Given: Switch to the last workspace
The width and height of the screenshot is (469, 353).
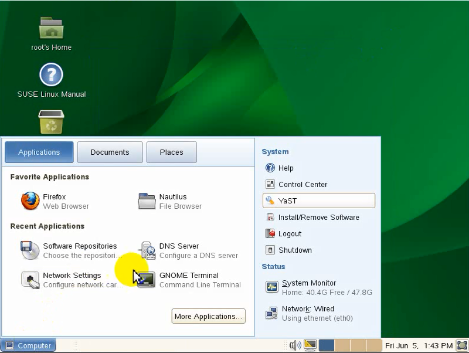Looking at the screenshot, I should [x=374, y=345].
